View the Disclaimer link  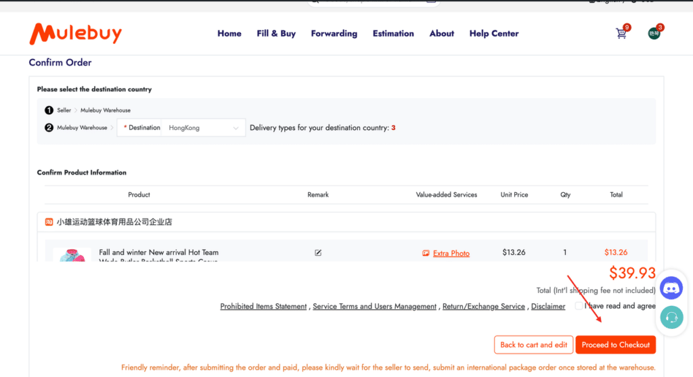(548, 307)
